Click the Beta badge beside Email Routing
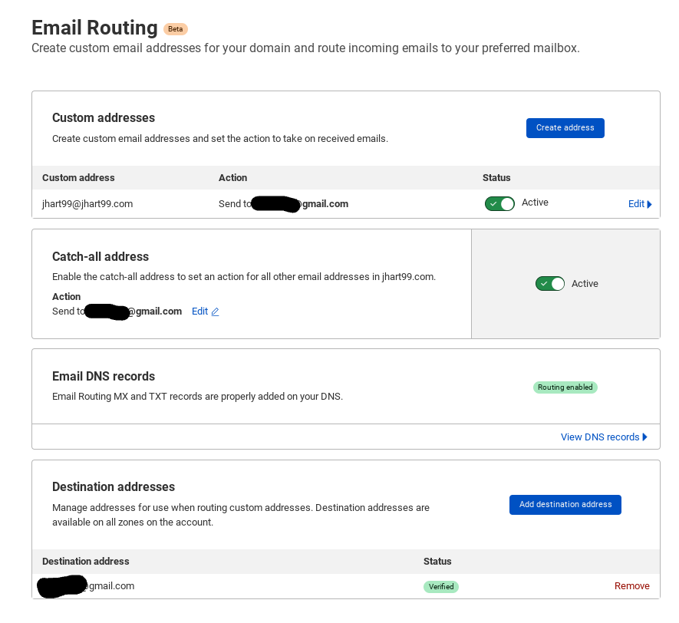Screen dimensions: 679x623 tap(175, 29)
